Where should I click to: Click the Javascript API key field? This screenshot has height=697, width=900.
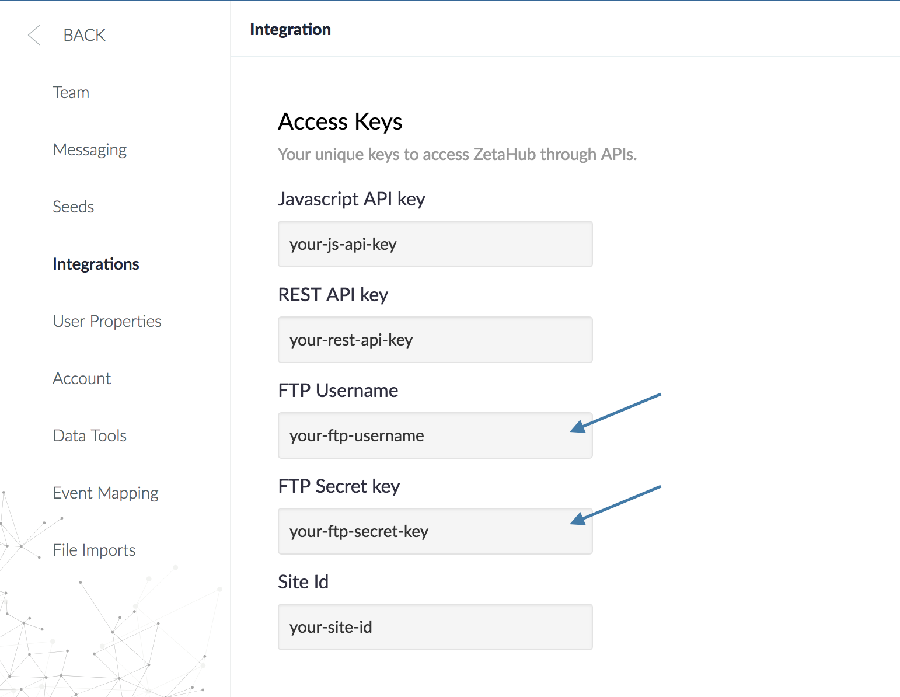click(x=435, y=244)
